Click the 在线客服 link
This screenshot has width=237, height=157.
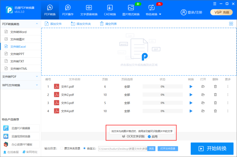pos(11,152)
